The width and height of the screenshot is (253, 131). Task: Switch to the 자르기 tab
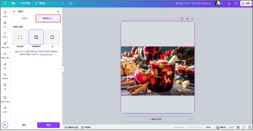coord(24,18)
